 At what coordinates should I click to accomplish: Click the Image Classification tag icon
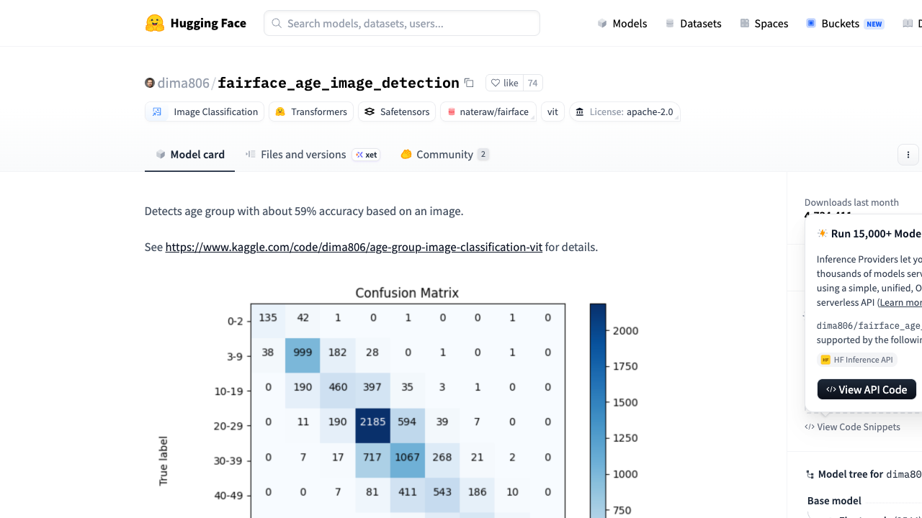(x=157, y=112)
